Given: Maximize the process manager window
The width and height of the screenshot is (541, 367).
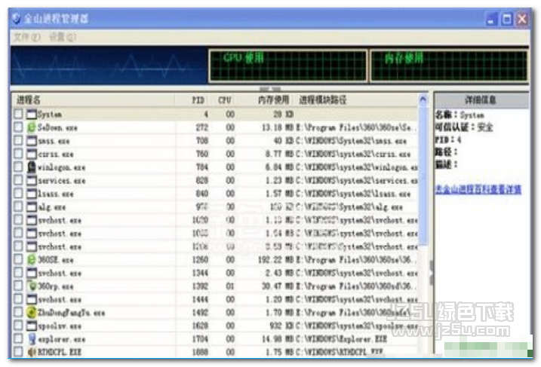Looking at the screenshot, I should [507, 19].
